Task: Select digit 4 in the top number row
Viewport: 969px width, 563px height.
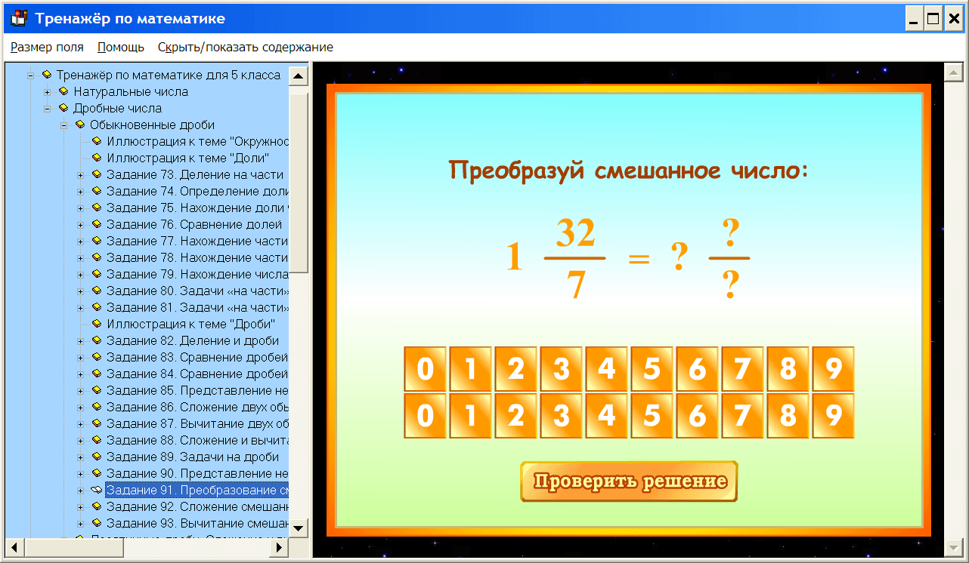Action: [x=606, y=370]
